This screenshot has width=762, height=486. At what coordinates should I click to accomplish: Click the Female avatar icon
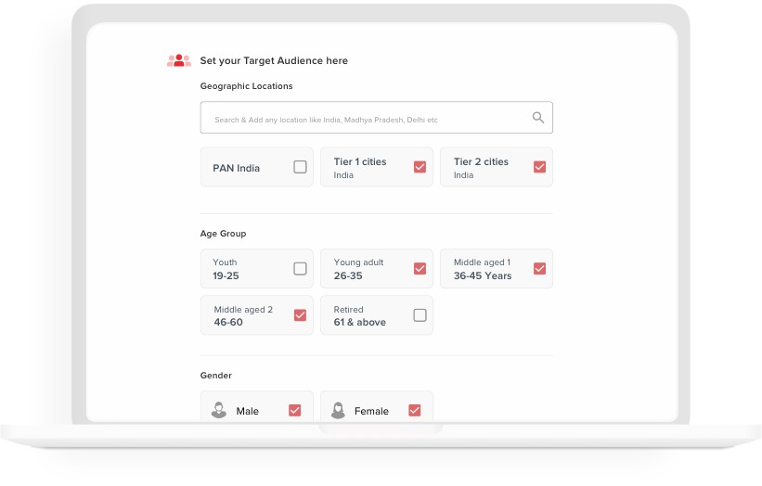pos(338,410)
